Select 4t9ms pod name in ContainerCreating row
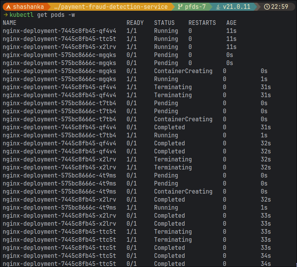 59,192
